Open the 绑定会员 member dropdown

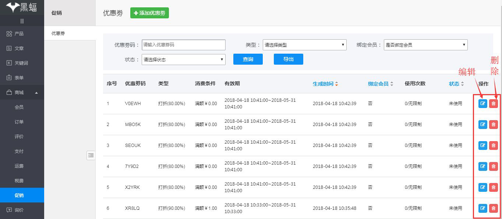coord(425,44)
